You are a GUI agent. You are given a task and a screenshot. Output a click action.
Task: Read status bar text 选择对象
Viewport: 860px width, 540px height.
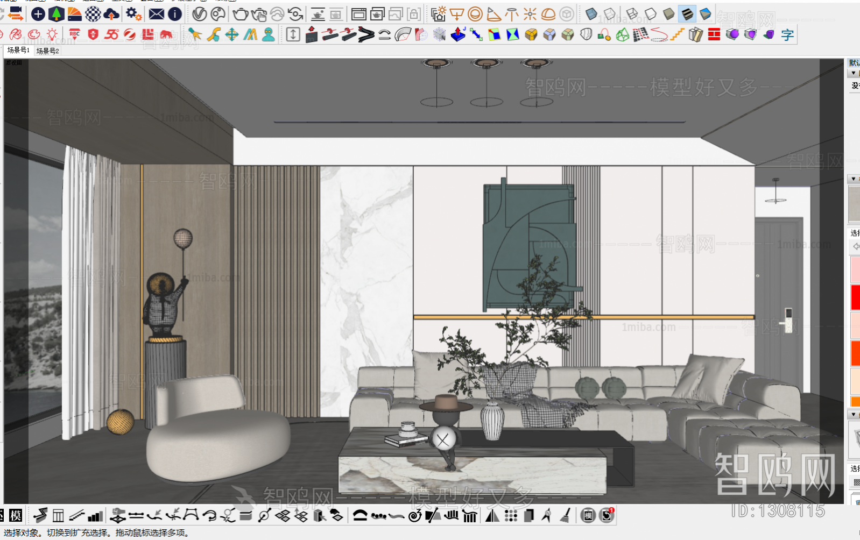[x=22, y=532]
